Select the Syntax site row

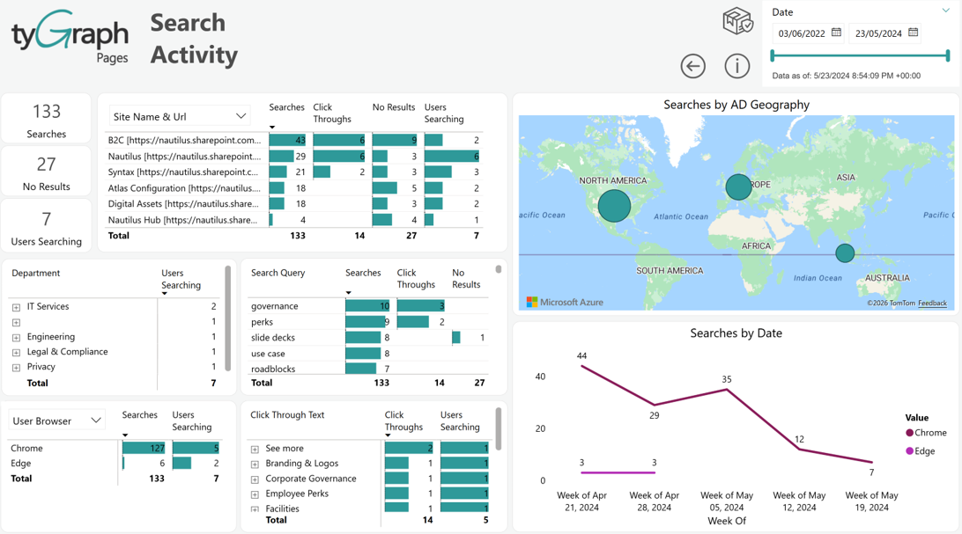[294, 172]
